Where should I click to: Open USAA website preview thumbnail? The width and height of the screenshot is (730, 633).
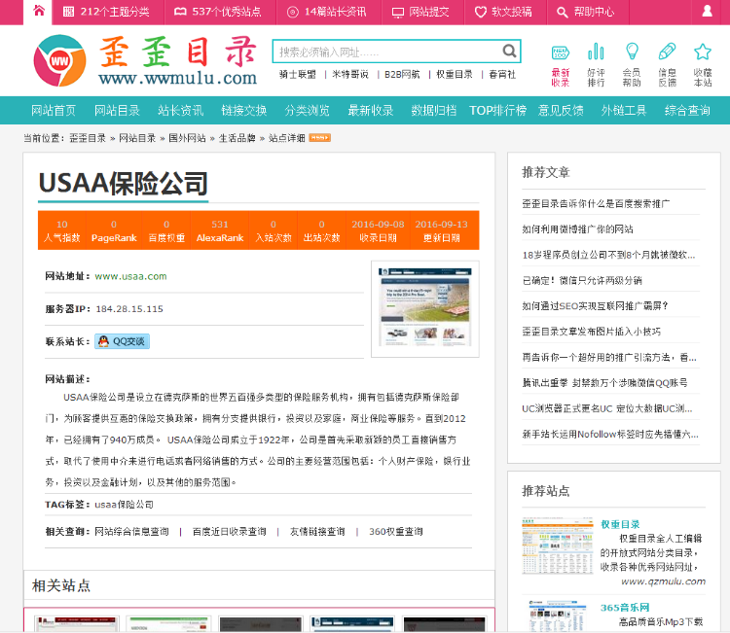pos(425,309)
